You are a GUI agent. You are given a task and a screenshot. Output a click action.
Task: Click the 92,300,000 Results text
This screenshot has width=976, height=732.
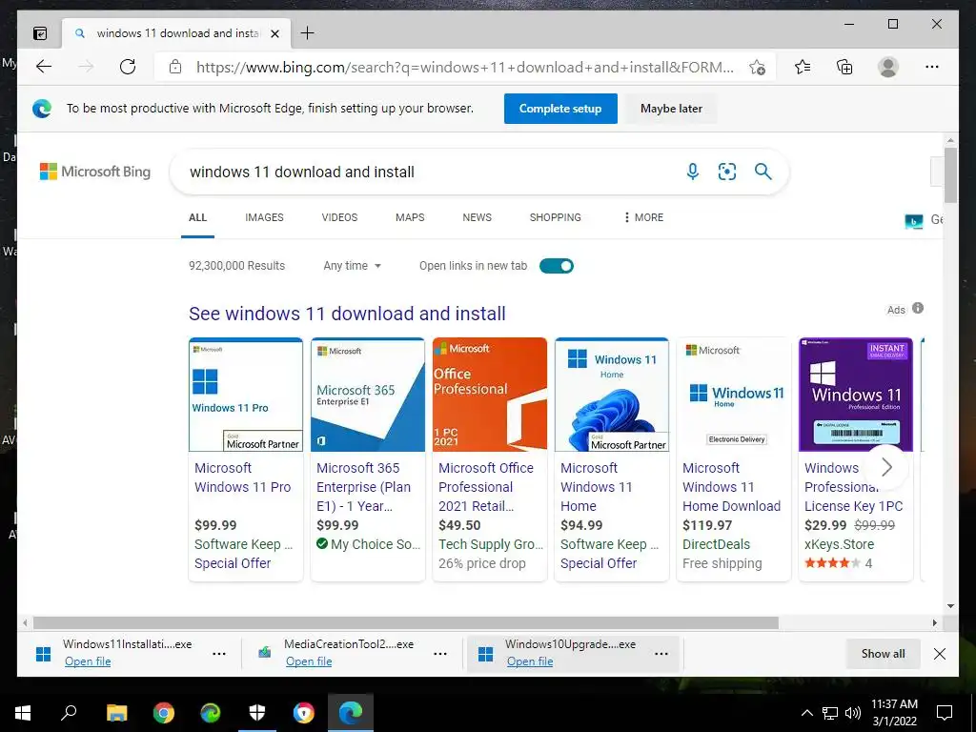(236, 266)
